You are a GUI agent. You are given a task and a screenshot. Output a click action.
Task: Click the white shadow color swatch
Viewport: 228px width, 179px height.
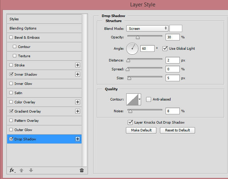point(176,28)
